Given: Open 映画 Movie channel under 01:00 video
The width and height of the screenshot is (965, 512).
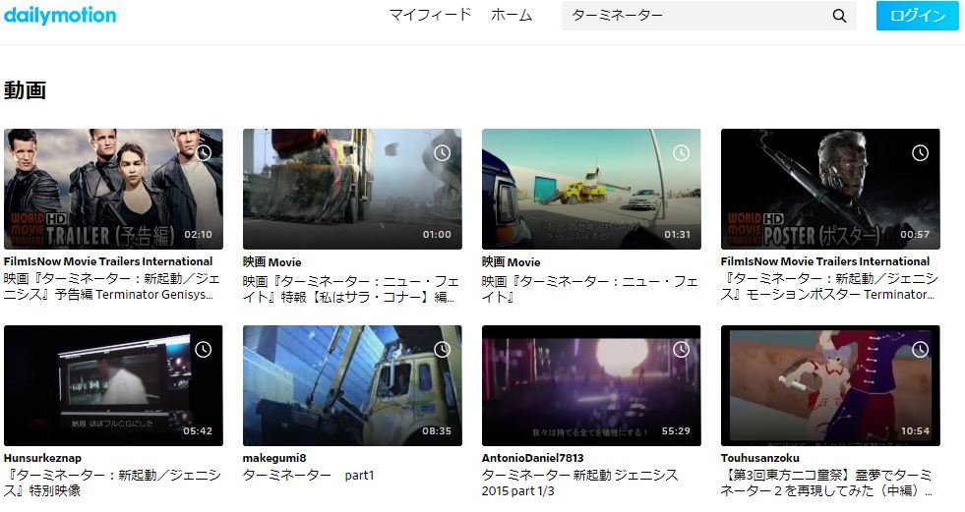Looking at the screenshot, I should click(x=272, y=261).
